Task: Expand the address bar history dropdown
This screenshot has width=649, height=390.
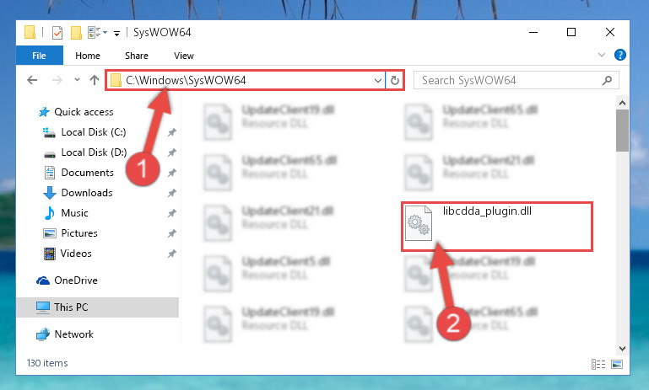Action: (x=377, y=80)
